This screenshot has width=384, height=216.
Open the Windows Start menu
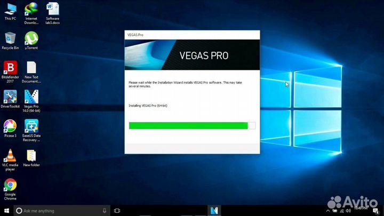click(x=6, y=211)
